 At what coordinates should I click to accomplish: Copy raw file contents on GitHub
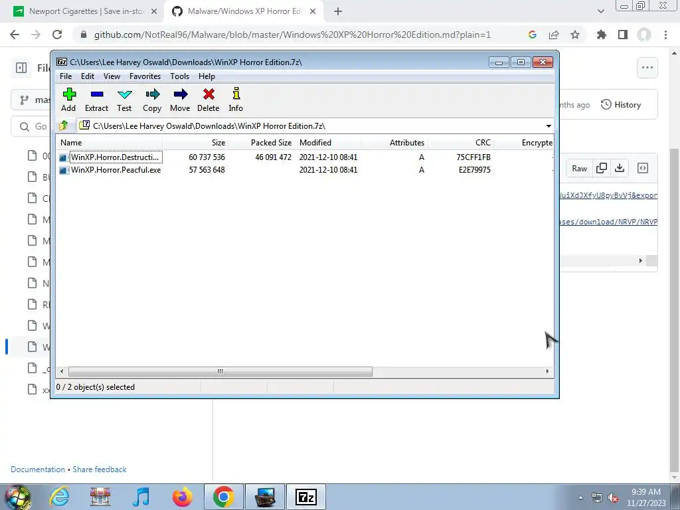pyautogui.click(x=602, y=168)
